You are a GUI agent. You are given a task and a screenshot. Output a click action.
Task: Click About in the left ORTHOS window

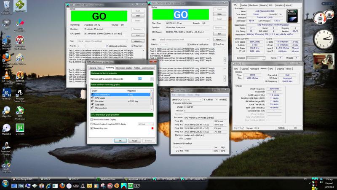[138, 41]
